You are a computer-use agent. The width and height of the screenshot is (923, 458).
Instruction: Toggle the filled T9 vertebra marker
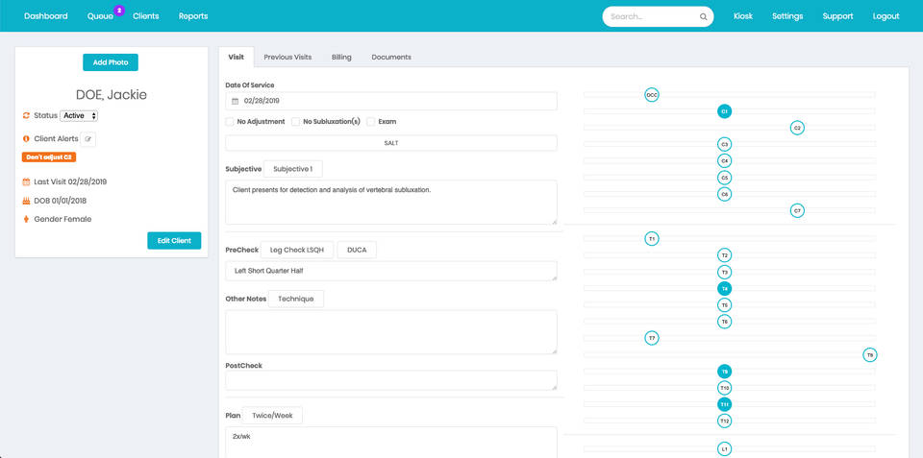click(725, 372)
